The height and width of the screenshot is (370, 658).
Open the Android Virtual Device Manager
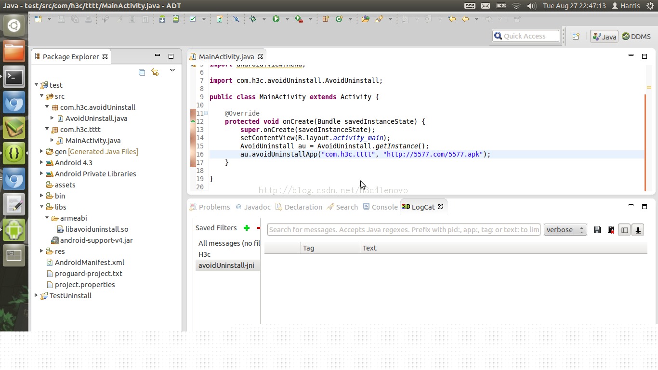pyautogui.click(x=176, y=19)
